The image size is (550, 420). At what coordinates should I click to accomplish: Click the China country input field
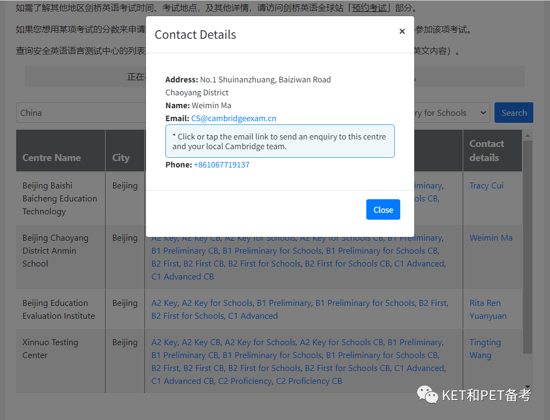pyautogui.click(x=81, y=113)
